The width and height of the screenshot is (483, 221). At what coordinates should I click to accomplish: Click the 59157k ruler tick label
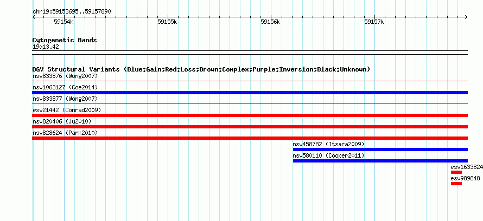(374, 22)
